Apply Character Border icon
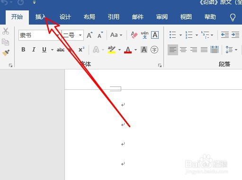The width and height of the screenshot is (242, 180). (155, 35)
